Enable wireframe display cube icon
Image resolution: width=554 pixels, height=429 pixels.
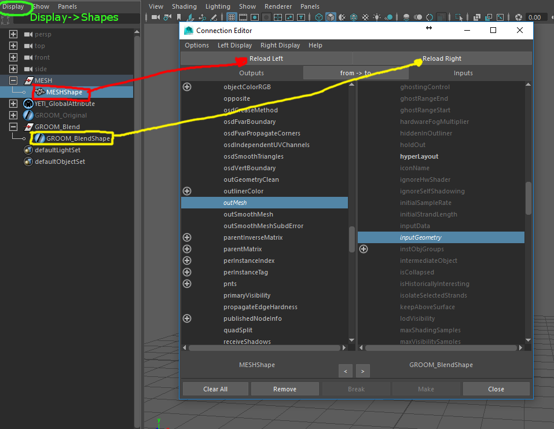click(320, 17)
